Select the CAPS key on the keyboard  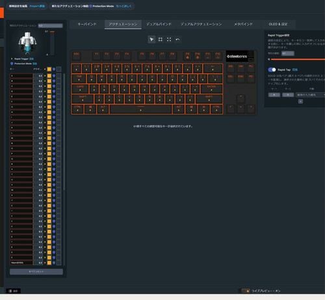pos(80,89)
